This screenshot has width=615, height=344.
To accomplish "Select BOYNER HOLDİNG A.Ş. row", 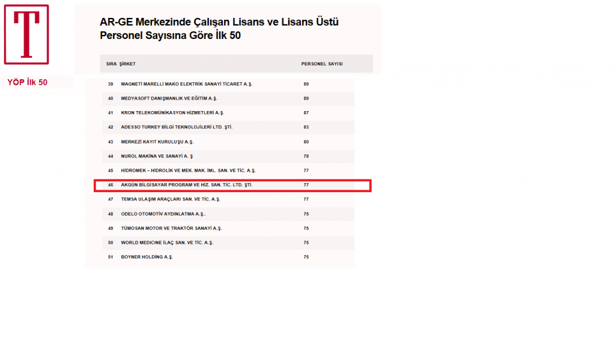I will [228, 257].
